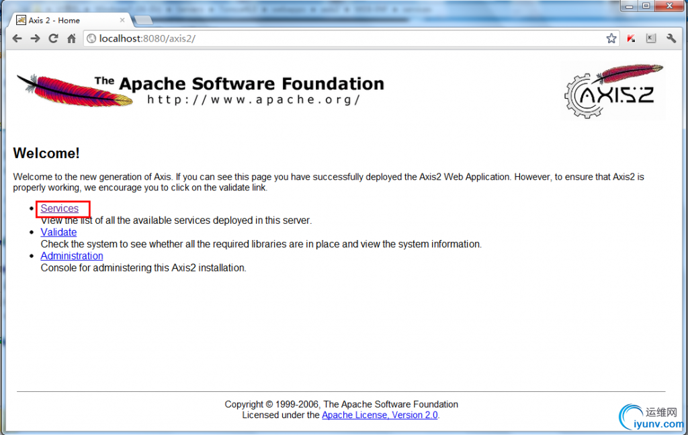Minimize the browser window
This screenshot has width=688, height=435.
coord(629,5)
